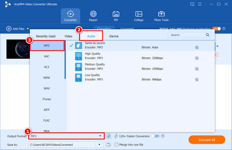Click the AnyMP4 app logo

click(x=8, y=4)
